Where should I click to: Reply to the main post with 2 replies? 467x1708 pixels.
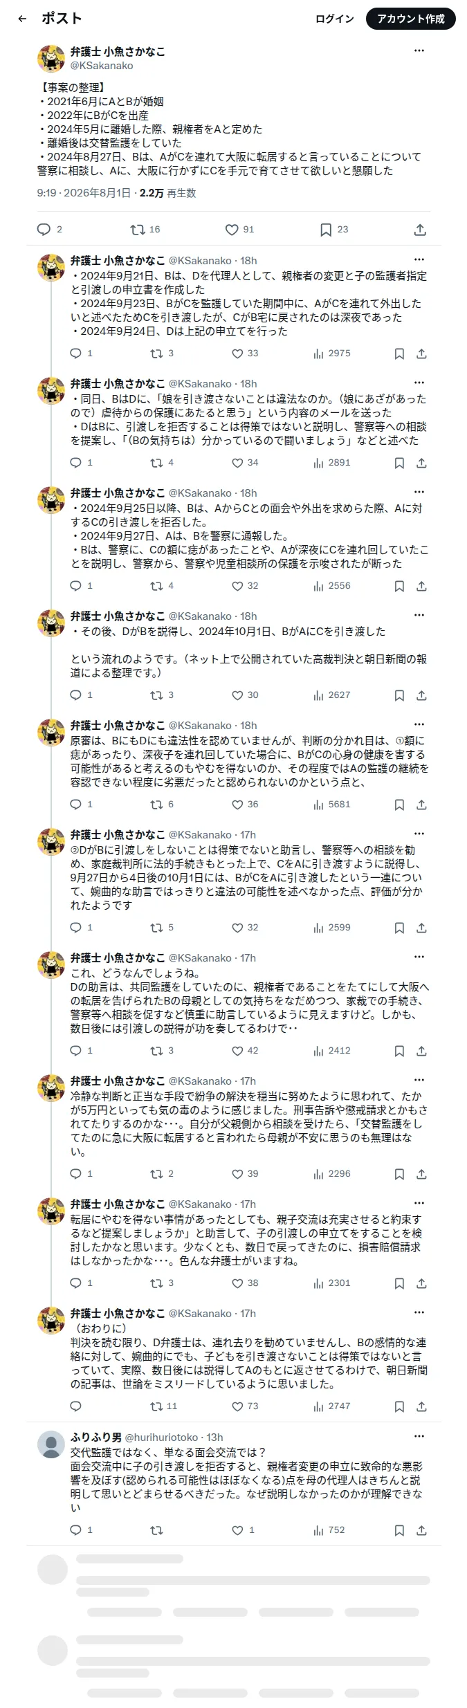[x=49, y=230]
